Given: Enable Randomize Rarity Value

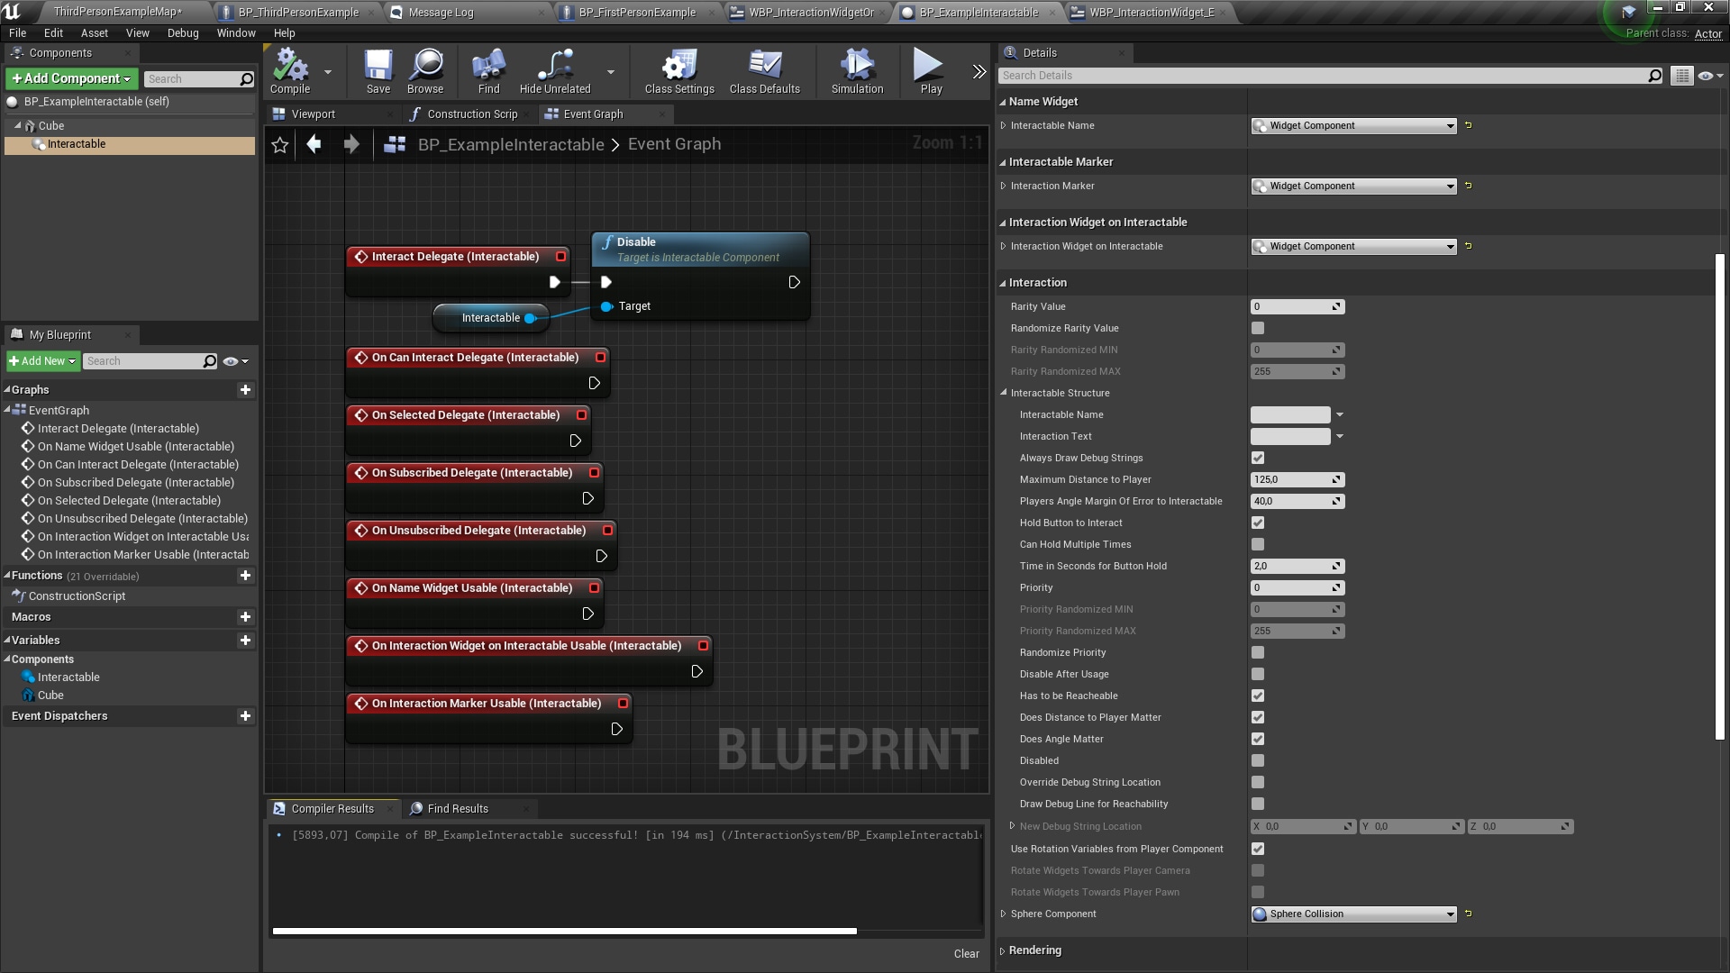Looking at the screenshot, I should tap(1258, 328).
